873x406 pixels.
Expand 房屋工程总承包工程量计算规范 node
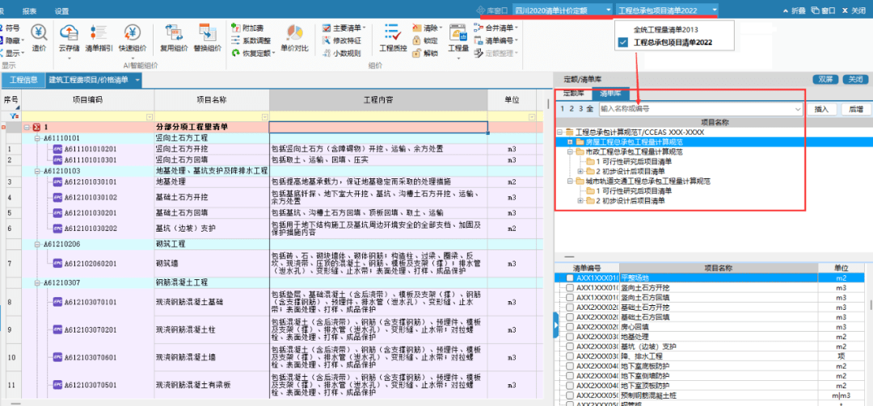point(570,142)
